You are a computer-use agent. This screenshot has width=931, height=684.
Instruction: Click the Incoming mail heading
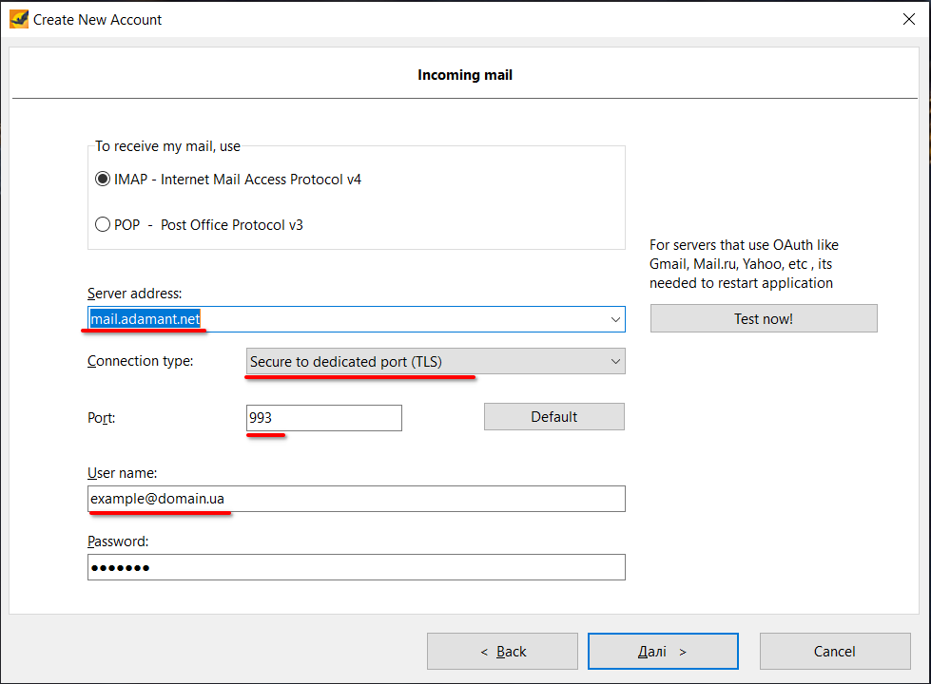(465, 74)
